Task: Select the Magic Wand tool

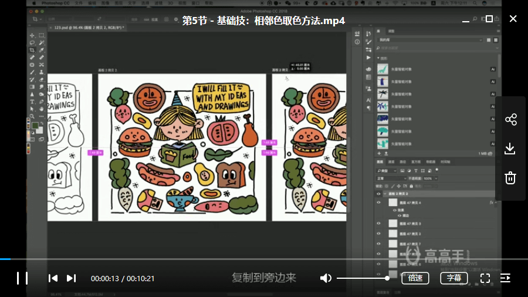Action: [x=42, y=43]
